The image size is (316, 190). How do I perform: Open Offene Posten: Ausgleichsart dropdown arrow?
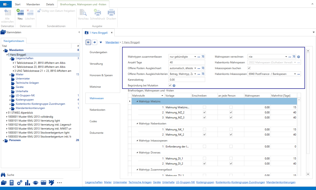[195, 68]
